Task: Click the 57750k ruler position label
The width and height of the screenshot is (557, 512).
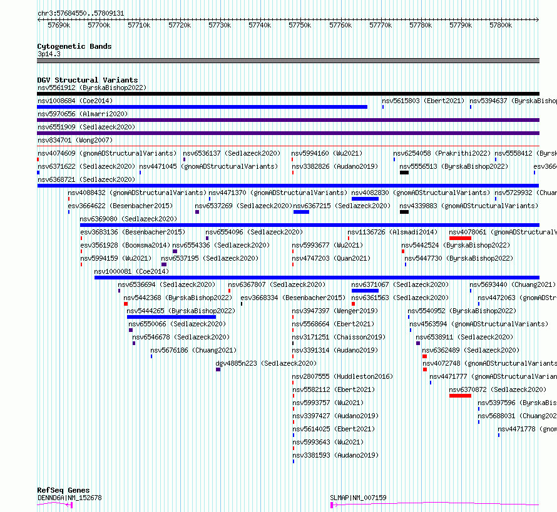Action: 300,25
